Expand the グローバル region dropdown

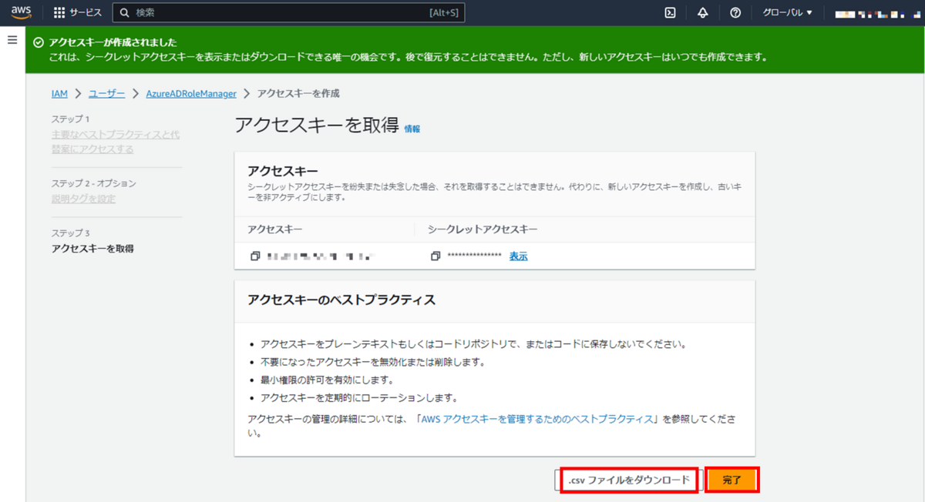787,13
